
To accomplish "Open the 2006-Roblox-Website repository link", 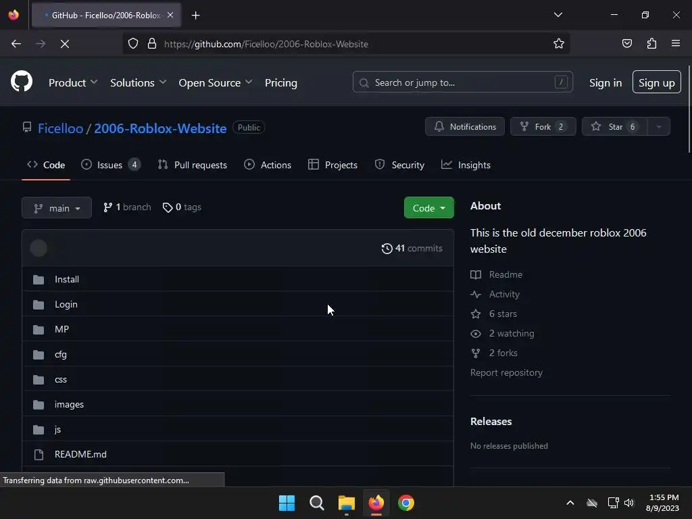I will pos(160,128).
